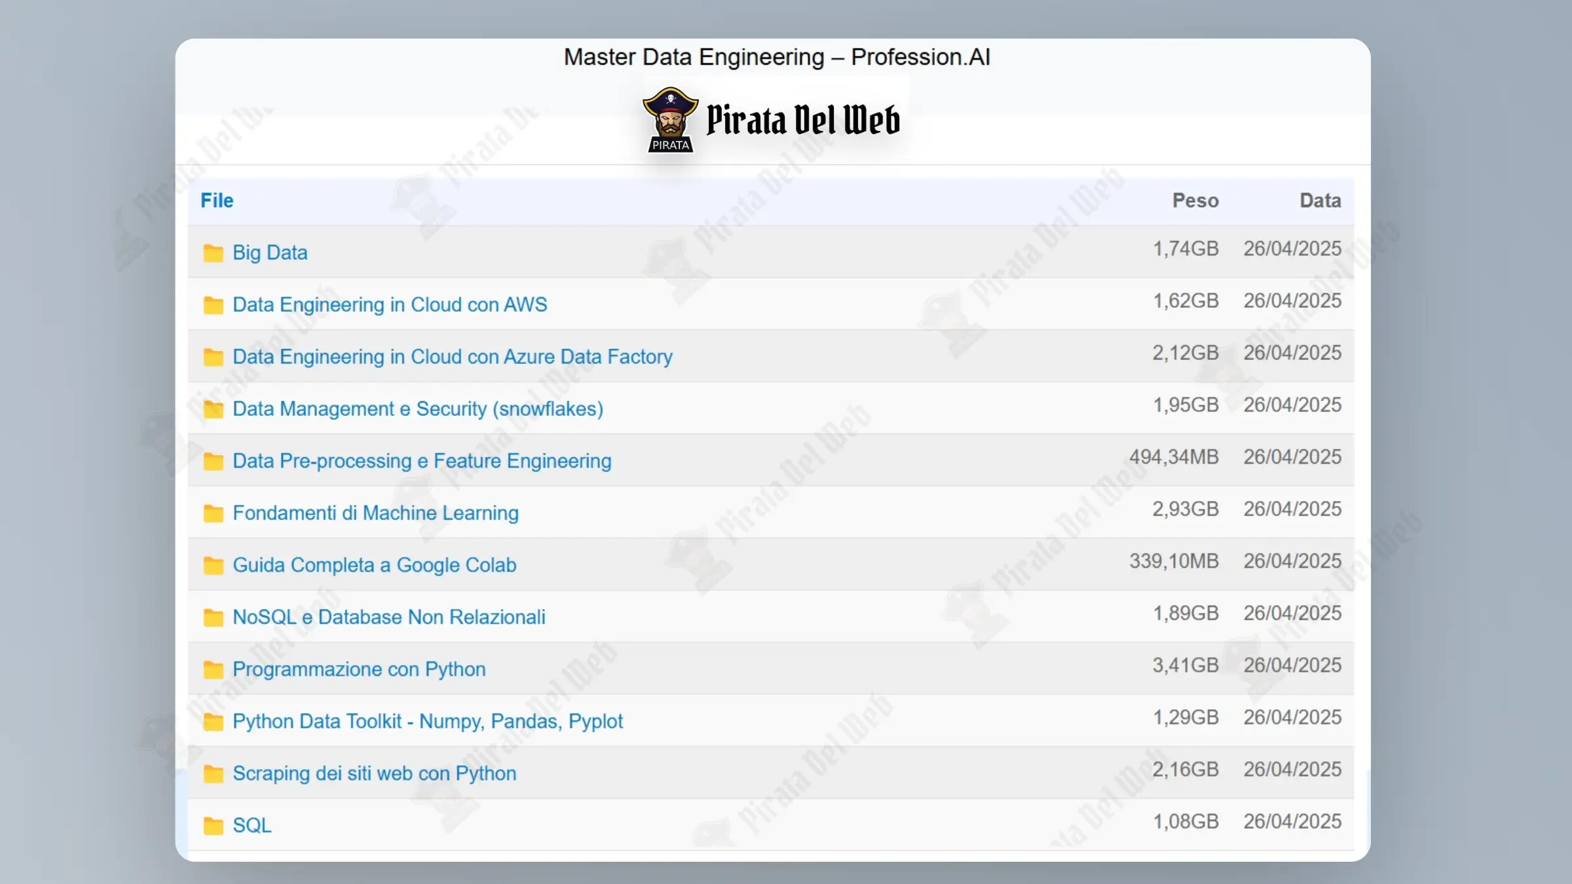Open Data Engineering in Cloud con AWS
Image resolution: width=1572 pixels, height=884 pixels.
point(390,304)
